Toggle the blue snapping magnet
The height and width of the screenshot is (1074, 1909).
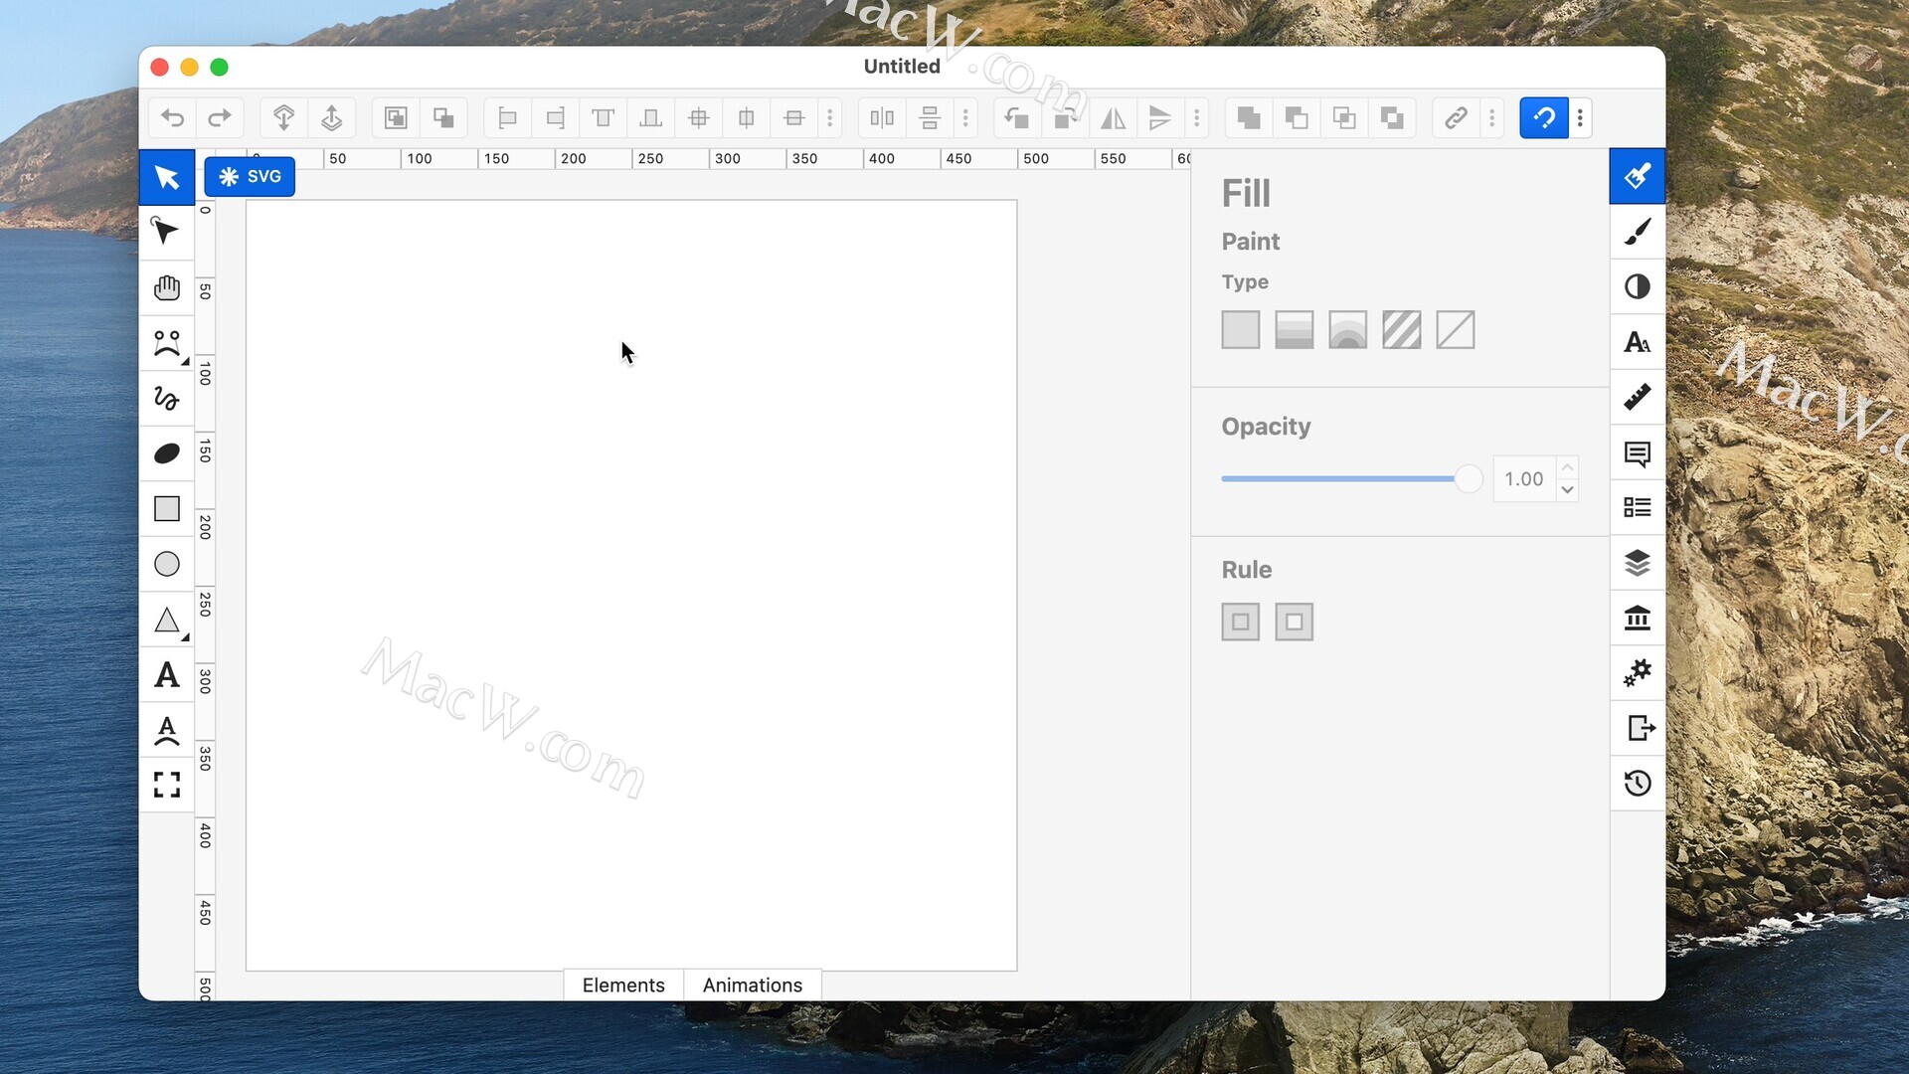tap(1544, 118)
